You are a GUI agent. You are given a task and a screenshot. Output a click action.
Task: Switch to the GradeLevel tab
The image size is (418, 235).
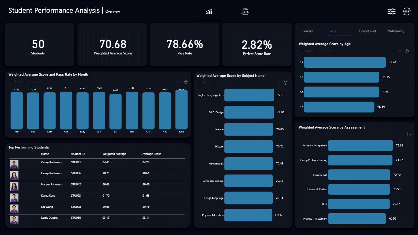pos(367,31)
